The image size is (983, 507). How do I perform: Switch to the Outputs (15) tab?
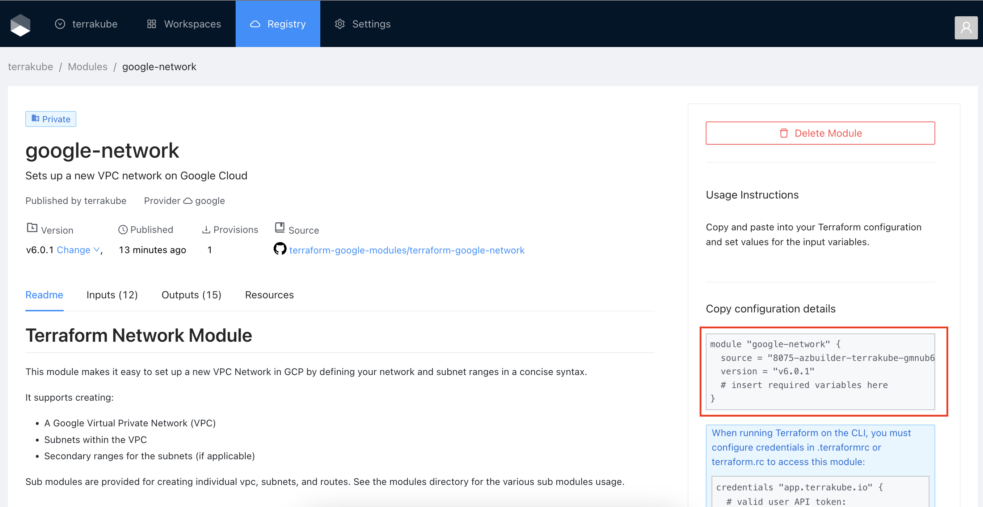pyautogui.click(x=191, y=295)
